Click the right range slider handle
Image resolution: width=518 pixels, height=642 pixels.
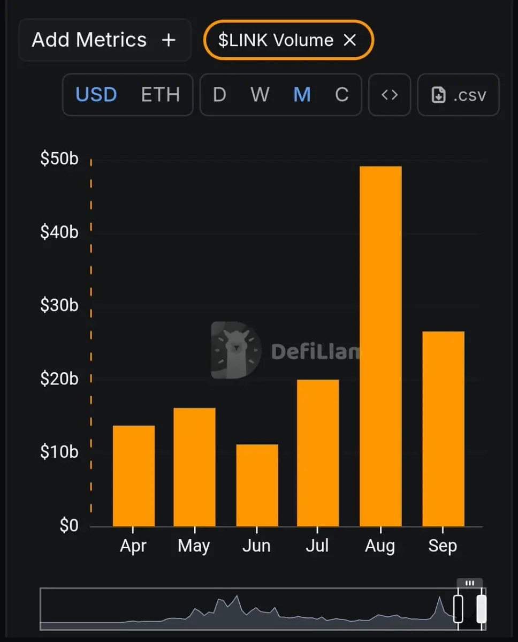[482, 609]
